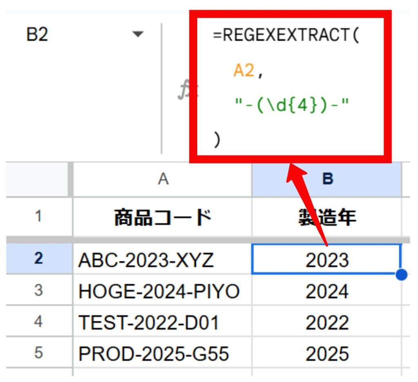
Task: Select row 1 header
Action: tap(39, 216)
